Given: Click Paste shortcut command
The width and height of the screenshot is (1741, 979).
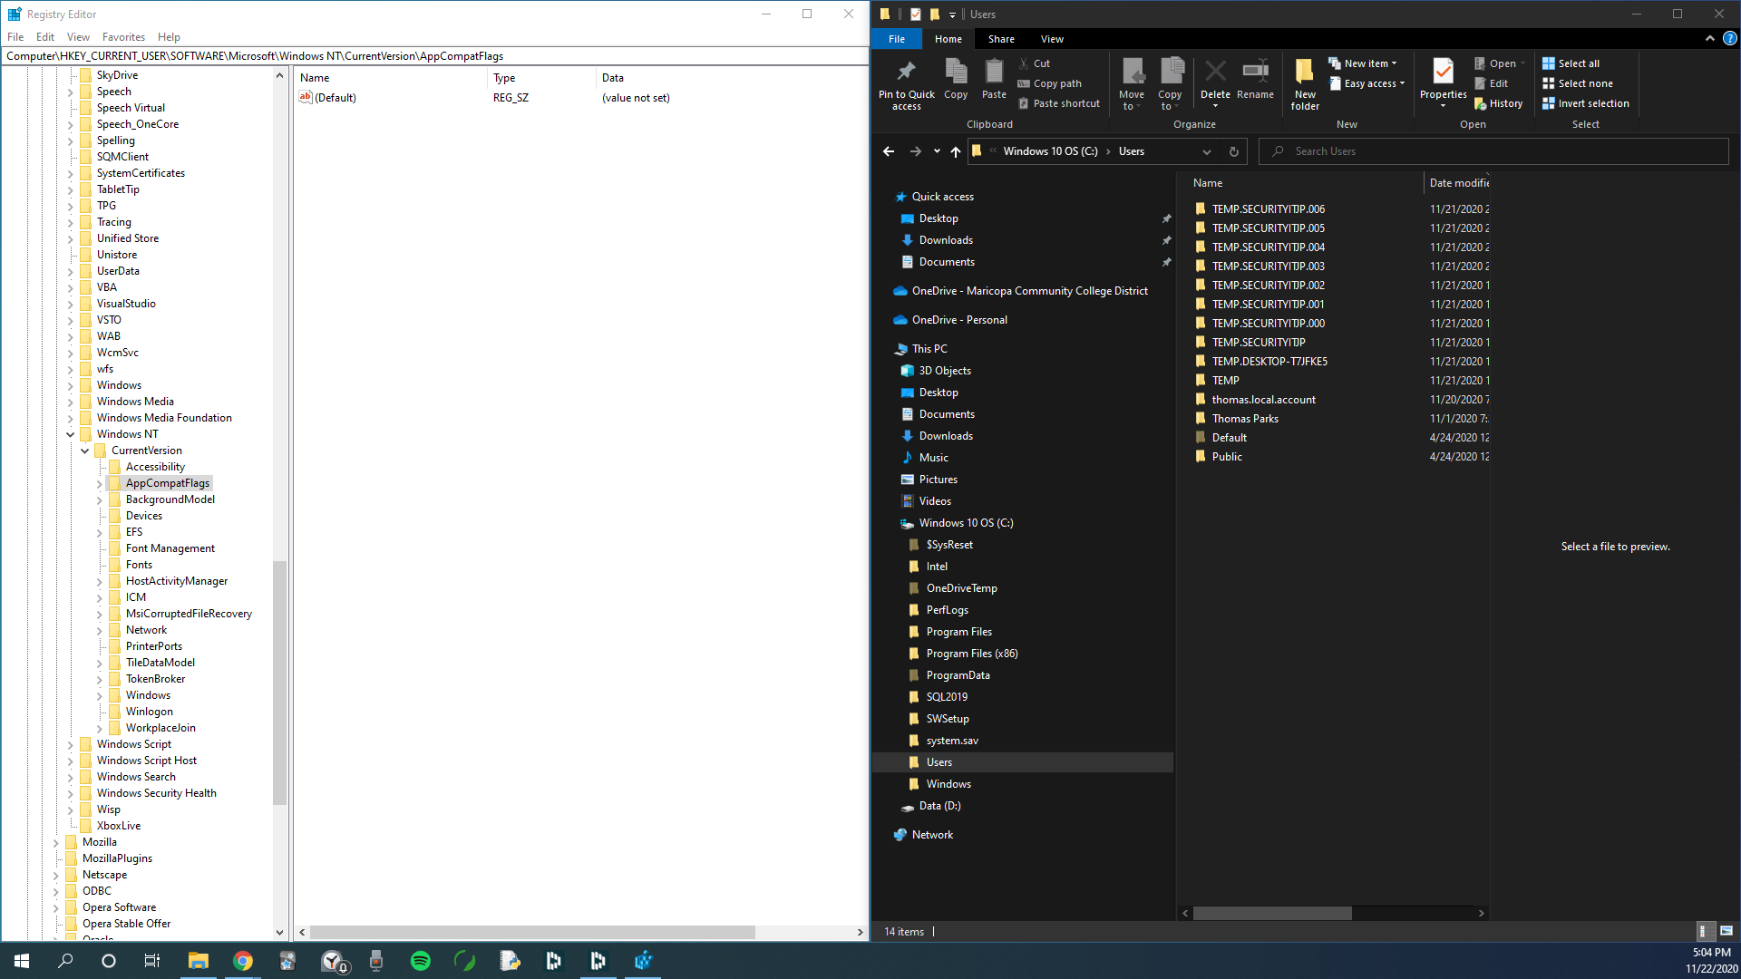Looking at the screenshot, I should pos(1059,103).
